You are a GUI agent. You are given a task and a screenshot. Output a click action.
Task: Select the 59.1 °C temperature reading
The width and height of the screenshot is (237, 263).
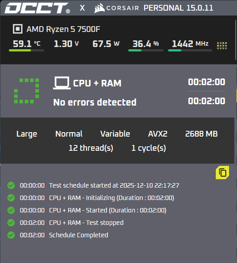pos(27,44)
